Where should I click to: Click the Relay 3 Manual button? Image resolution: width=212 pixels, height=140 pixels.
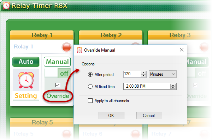click(x=198, y=62)
